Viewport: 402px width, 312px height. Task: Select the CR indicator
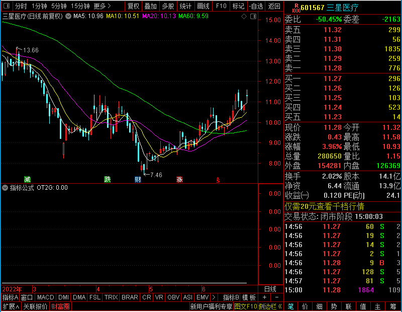coord(146,297)
